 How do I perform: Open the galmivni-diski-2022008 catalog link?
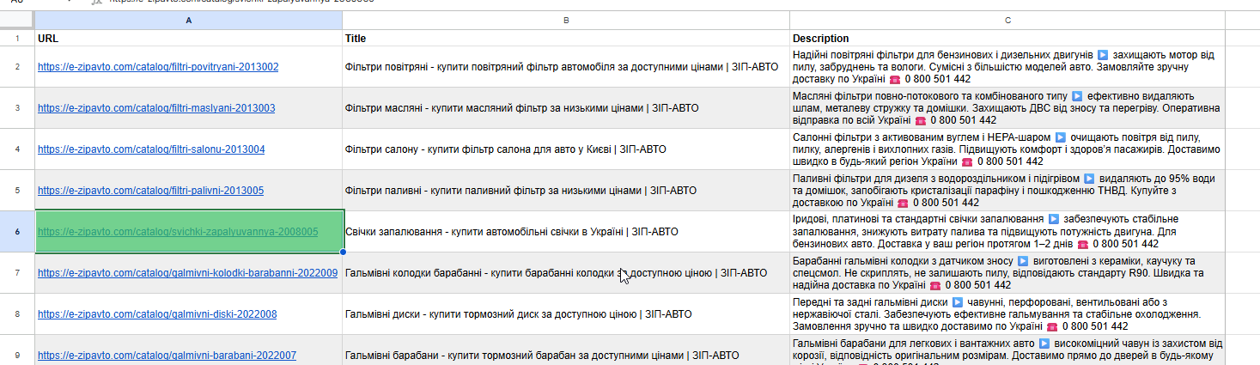pos(157,314)
